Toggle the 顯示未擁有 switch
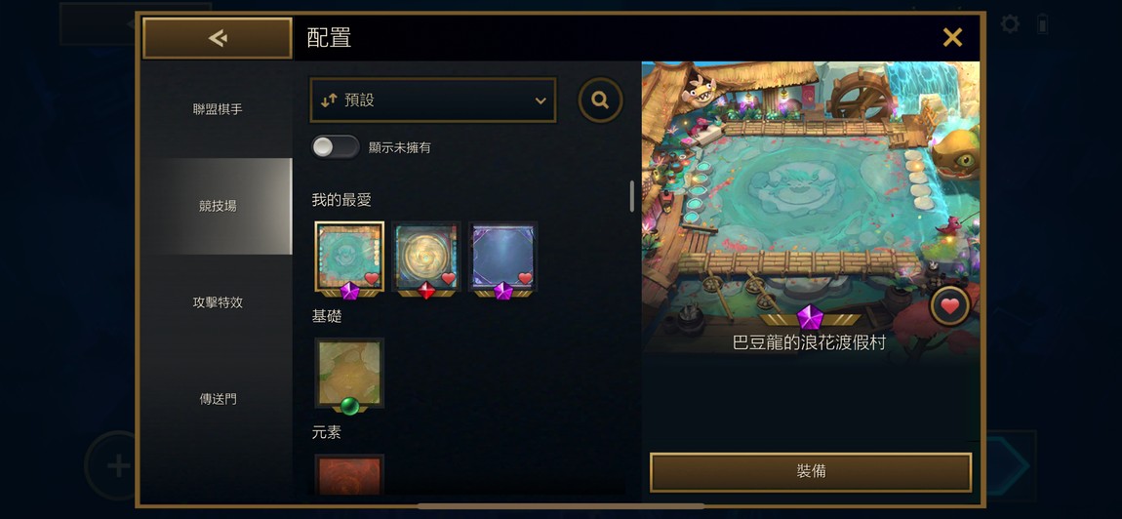The image size is (1122, 519). coord(336,146)
